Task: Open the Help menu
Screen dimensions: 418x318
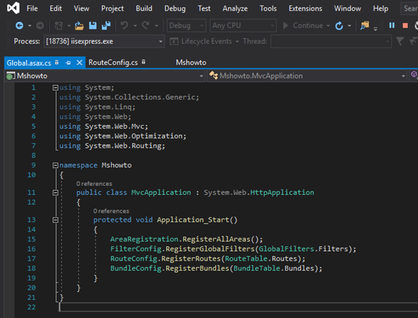Action: point(381,8)
